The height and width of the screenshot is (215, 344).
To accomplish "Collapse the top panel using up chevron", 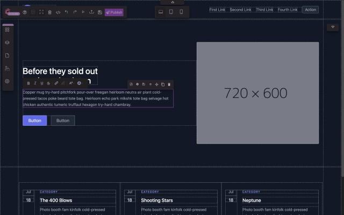I will click(172, 2).
